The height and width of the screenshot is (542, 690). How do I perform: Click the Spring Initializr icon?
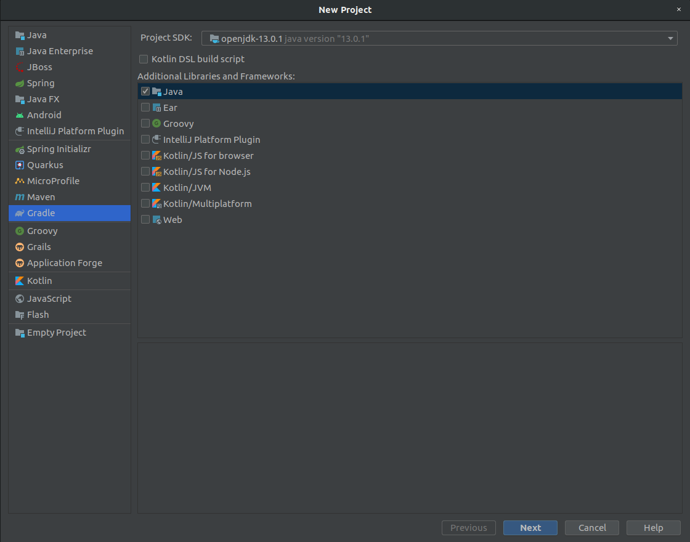click(x=20, y=149)
